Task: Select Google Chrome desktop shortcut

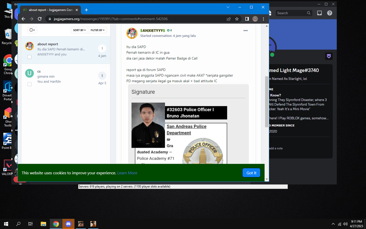Action: 7,64
